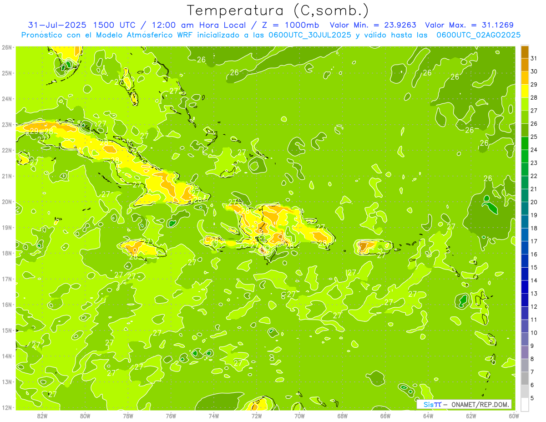The image size is (546, 422).
Task: Click the 78W longitude axis label
Action: tap(128, 416)
